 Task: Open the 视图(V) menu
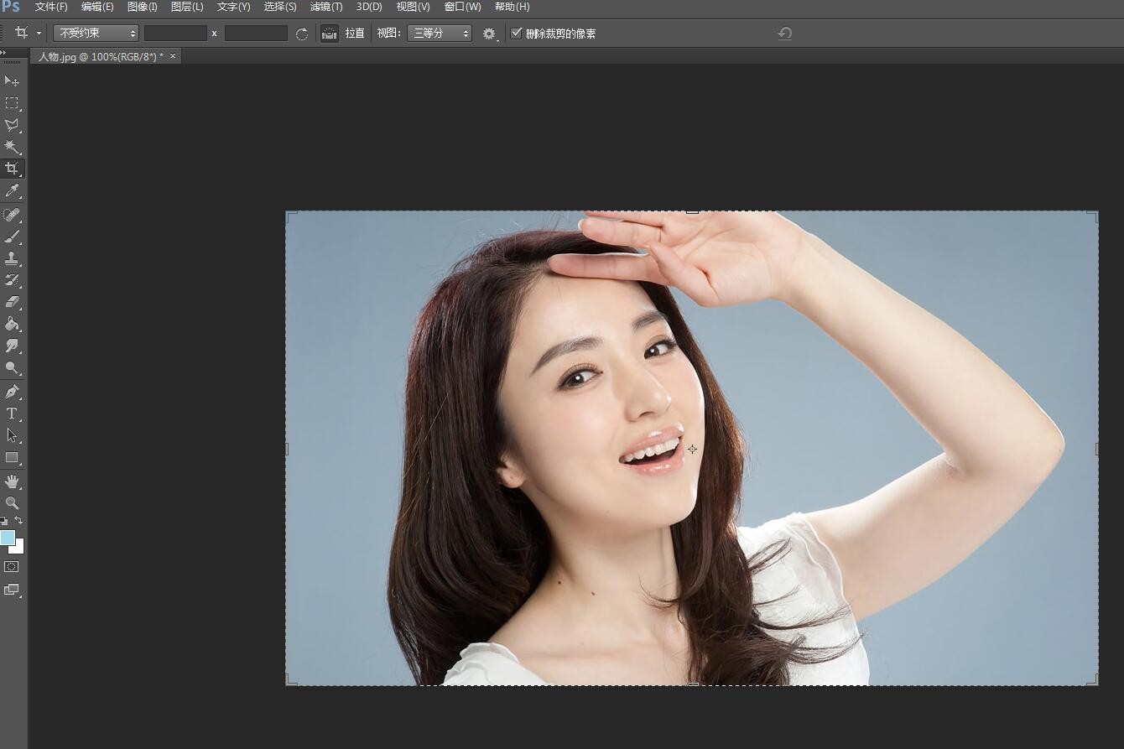coord(413,7)
